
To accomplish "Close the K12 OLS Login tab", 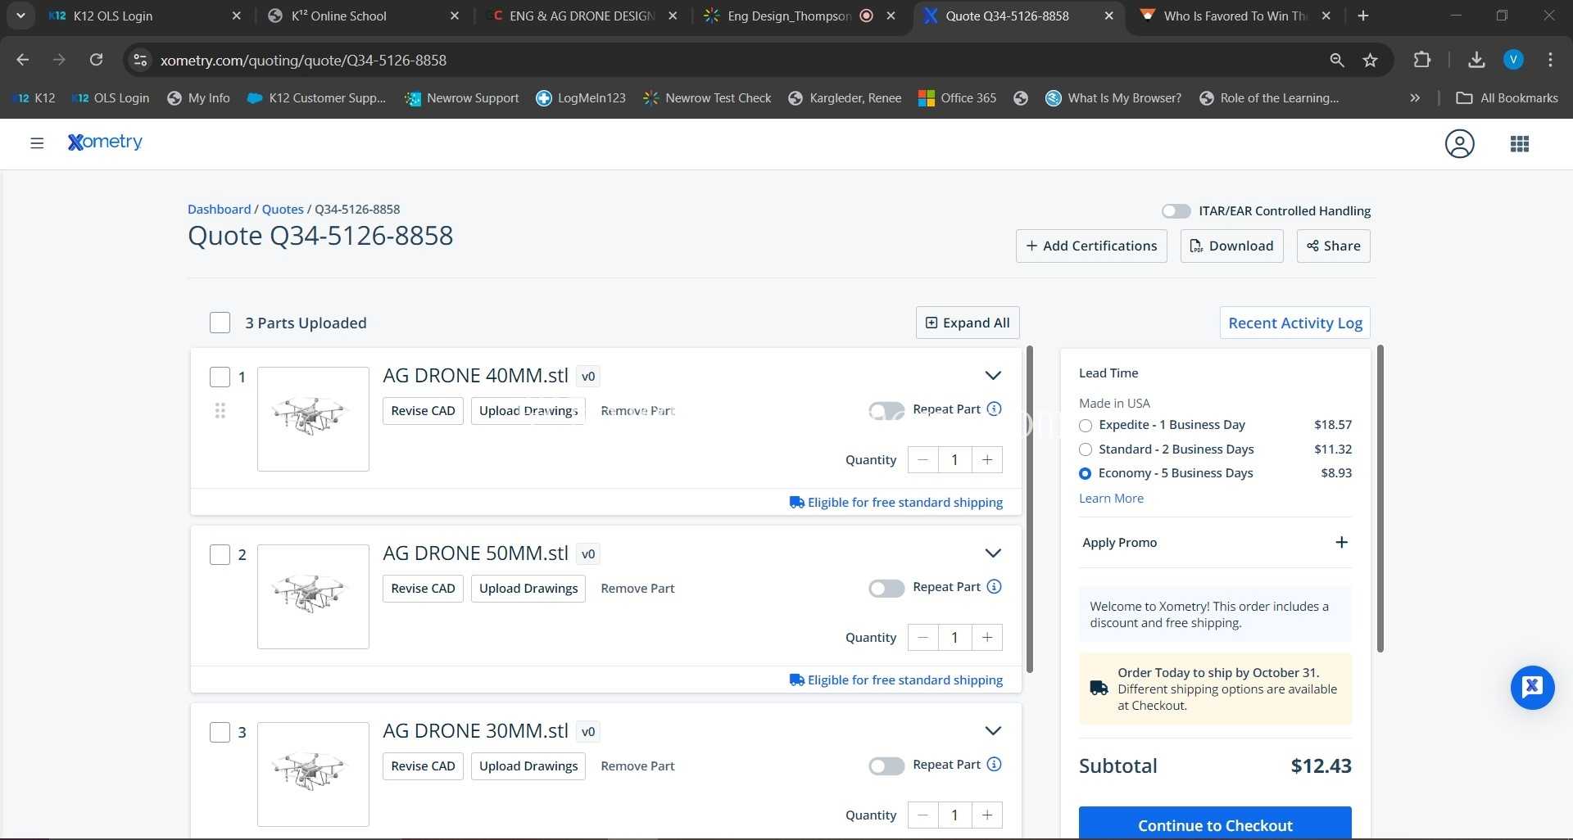I will [237, 16].
